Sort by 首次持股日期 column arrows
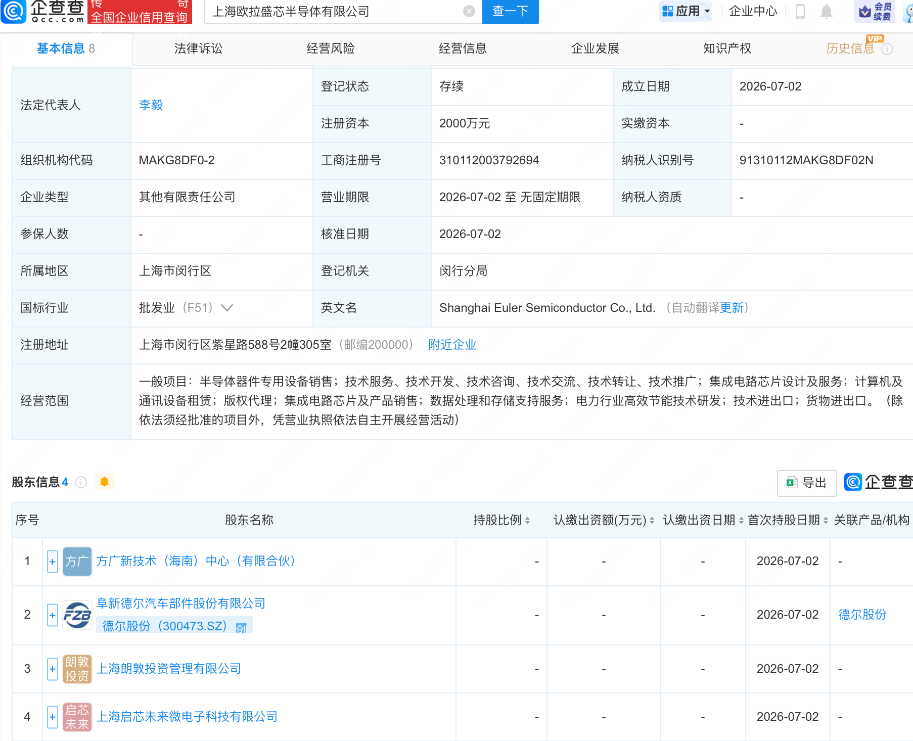Image resolution: width=913 pixels, height=741 pixels. [826, 521]
